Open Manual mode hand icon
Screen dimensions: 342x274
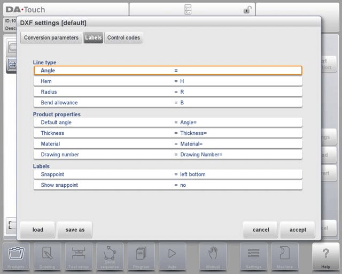213,257
